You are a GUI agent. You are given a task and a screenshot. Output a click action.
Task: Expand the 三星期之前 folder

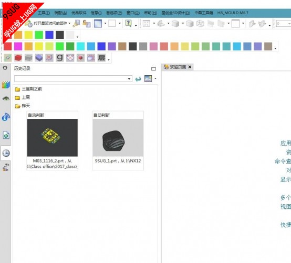coord(28,89)
